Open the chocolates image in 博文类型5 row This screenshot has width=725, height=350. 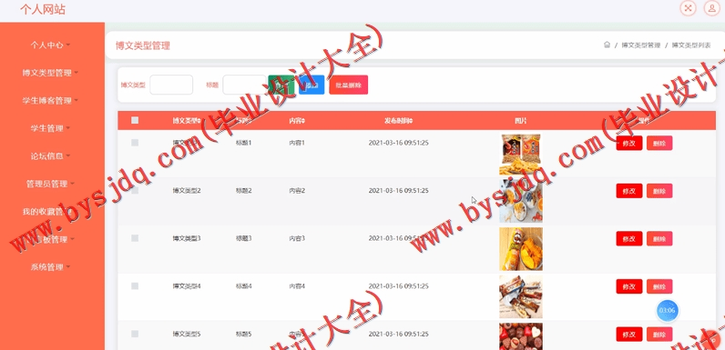(x=521, y=336)
